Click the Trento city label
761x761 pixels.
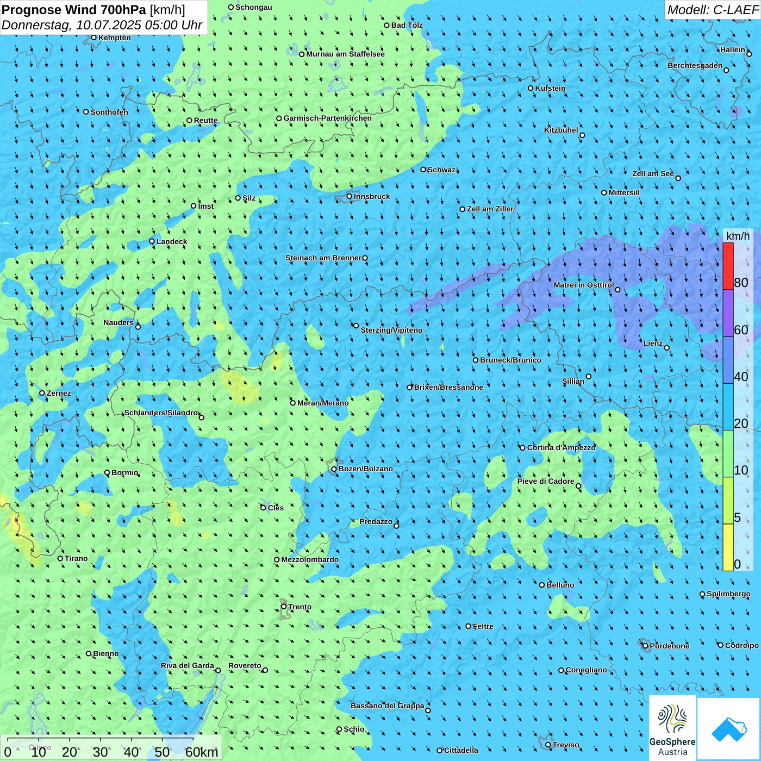[300, 607]
